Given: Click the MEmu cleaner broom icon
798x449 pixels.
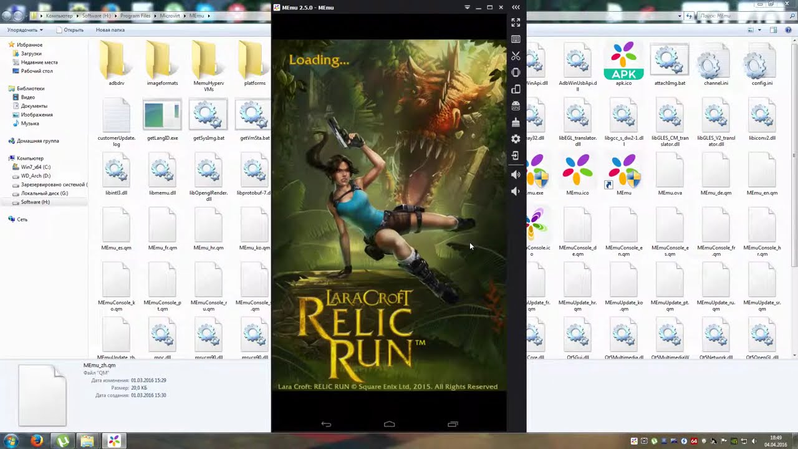Looking at the screenshot, I should point(516,122).
